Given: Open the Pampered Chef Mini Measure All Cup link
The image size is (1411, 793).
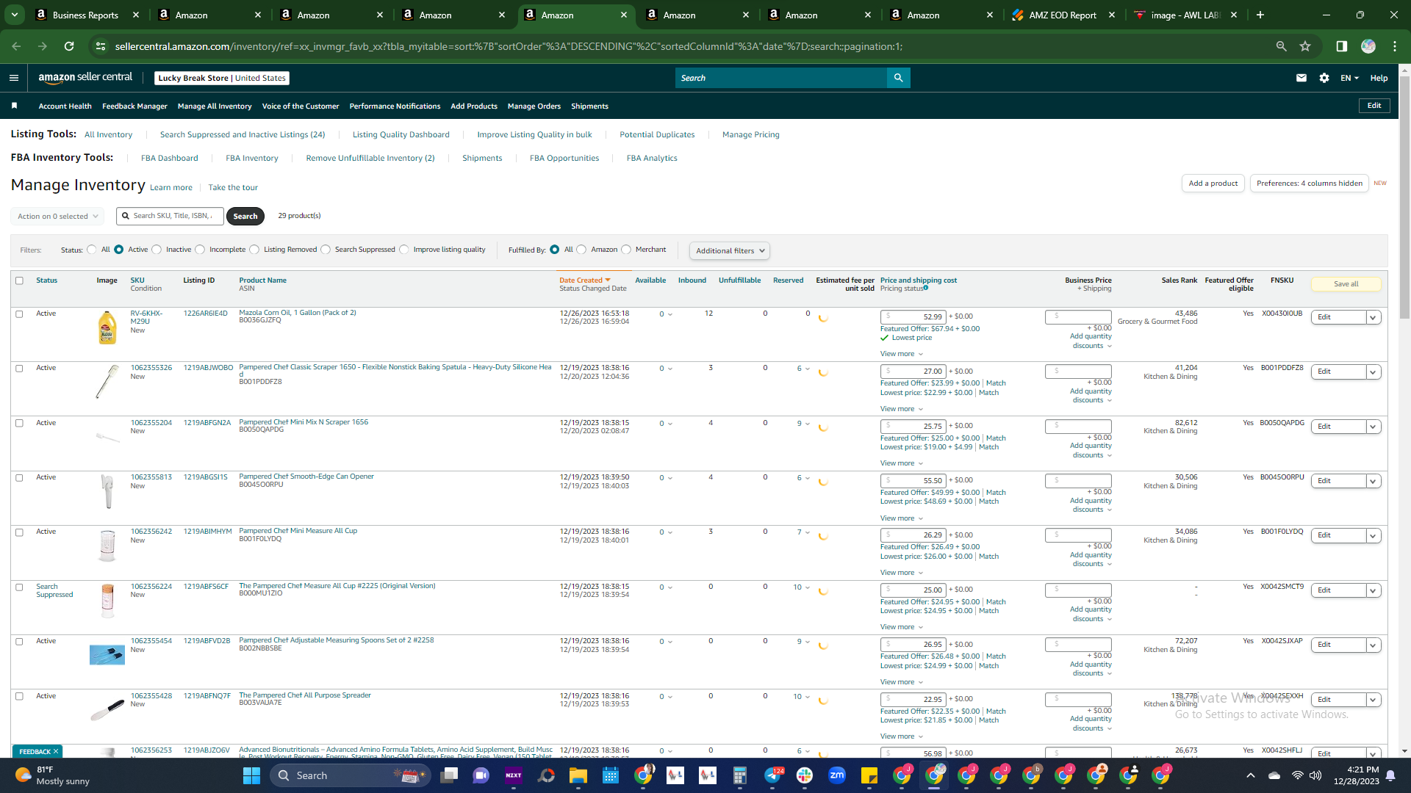Looking at the screenshot, I should pyautogui.click(x=298, y=531).
